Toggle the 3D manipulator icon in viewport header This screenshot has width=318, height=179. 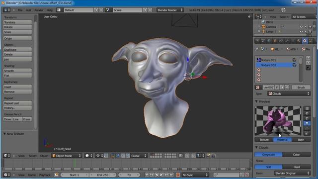pos(113,156)
